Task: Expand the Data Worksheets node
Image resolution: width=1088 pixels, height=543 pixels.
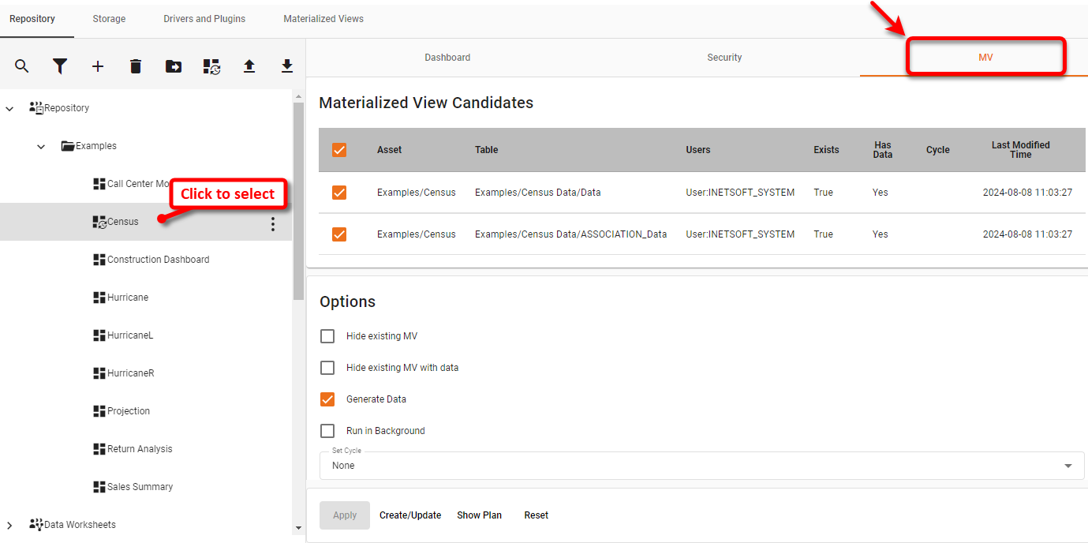Action: click(x=9, y=524)
